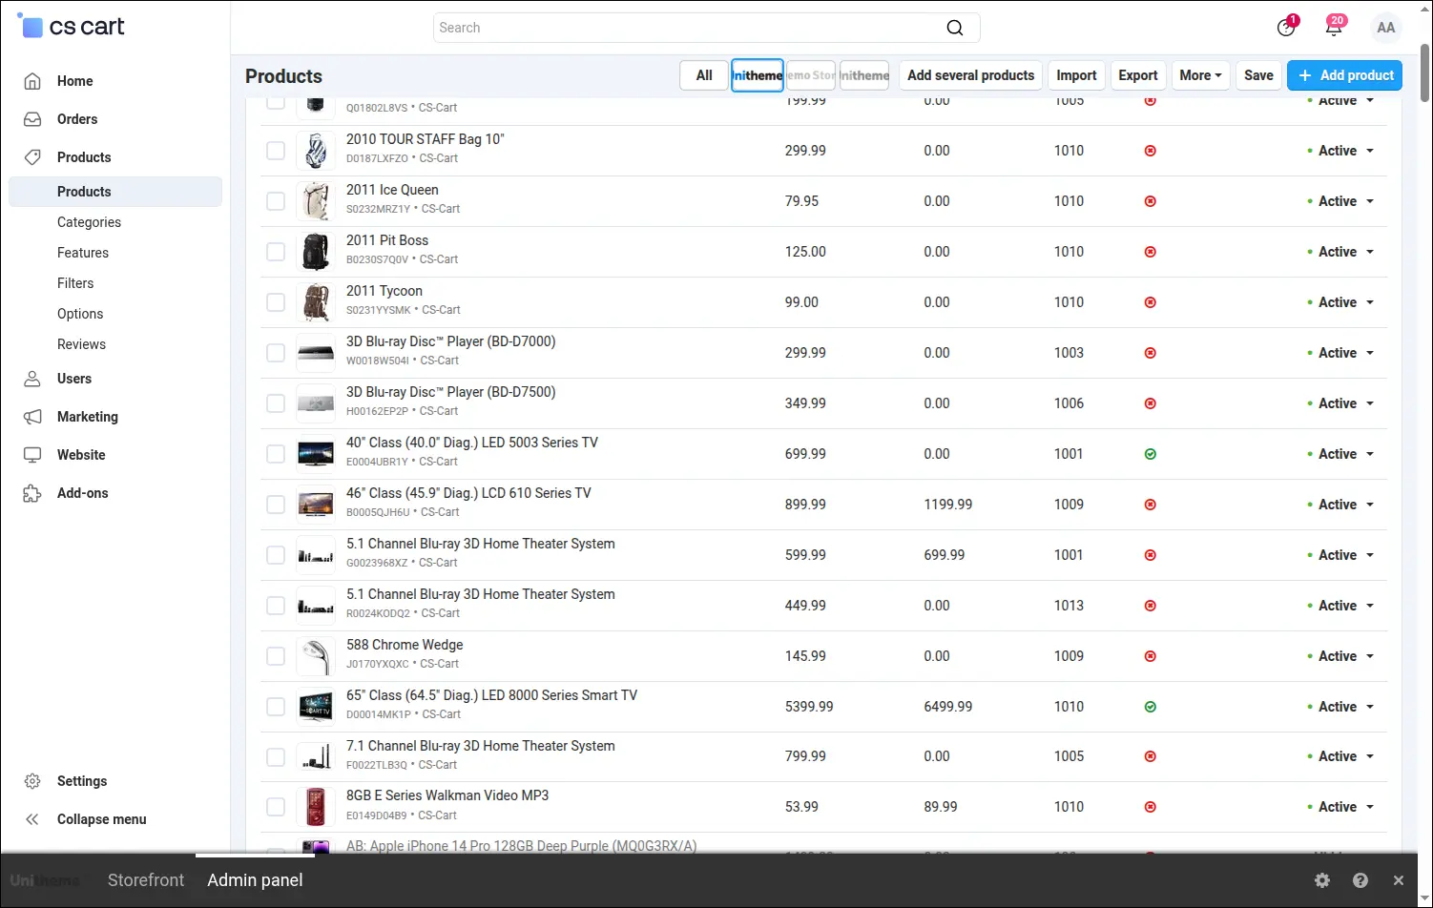
Task: Open Filters in the sidebar
Action: (x=75, y=283)
